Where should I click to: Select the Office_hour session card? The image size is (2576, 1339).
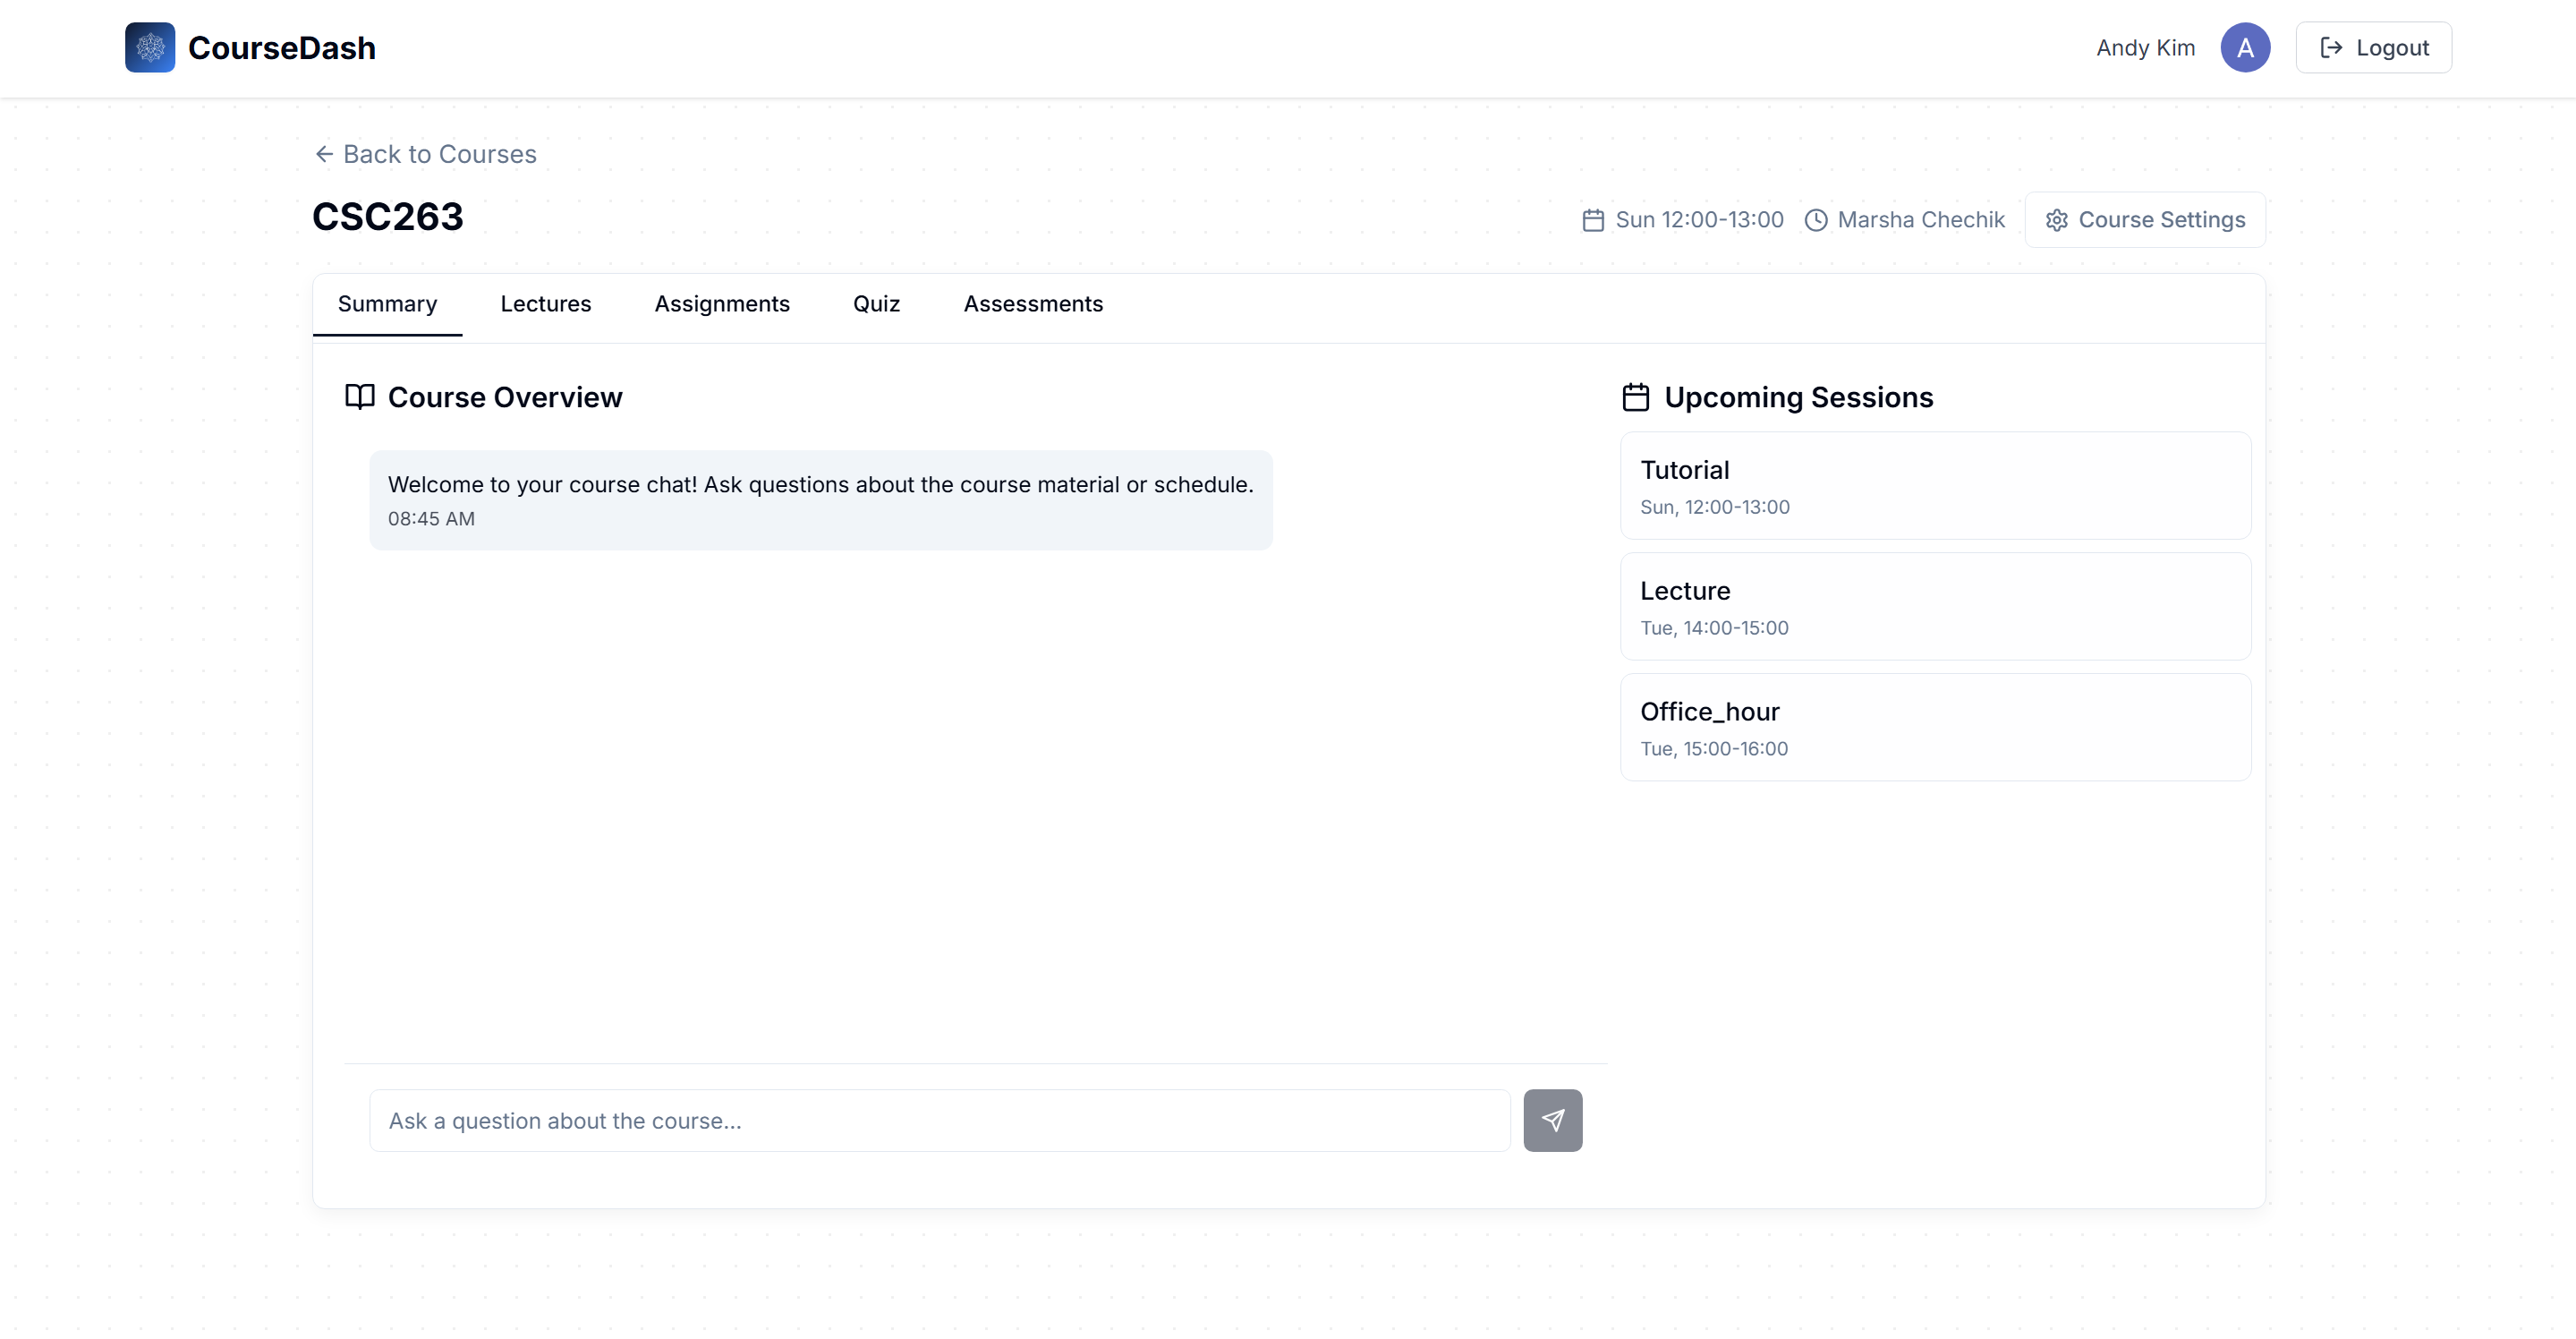pyautogui.click(x=1935, y=727)
